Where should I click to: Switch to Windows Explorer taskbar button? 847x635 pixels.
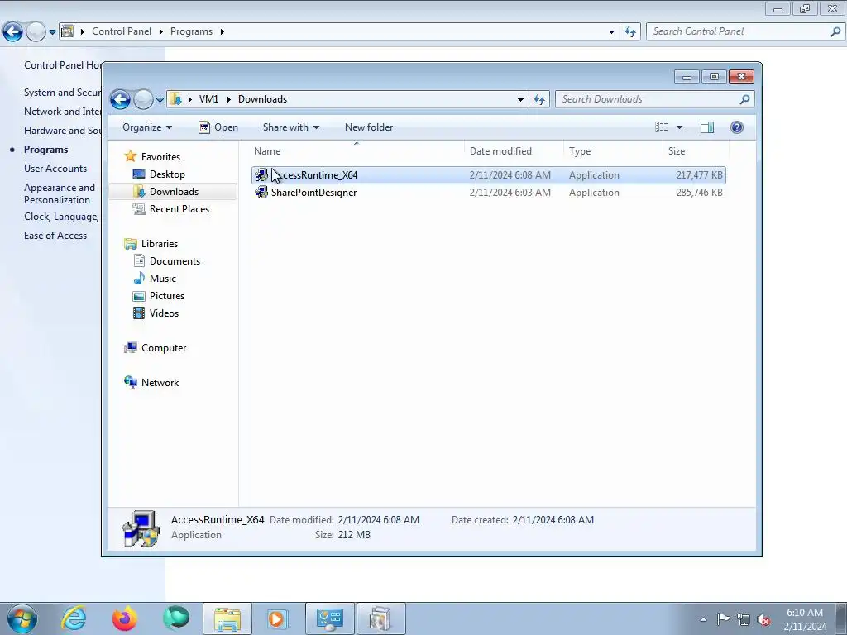pos(227,618)
